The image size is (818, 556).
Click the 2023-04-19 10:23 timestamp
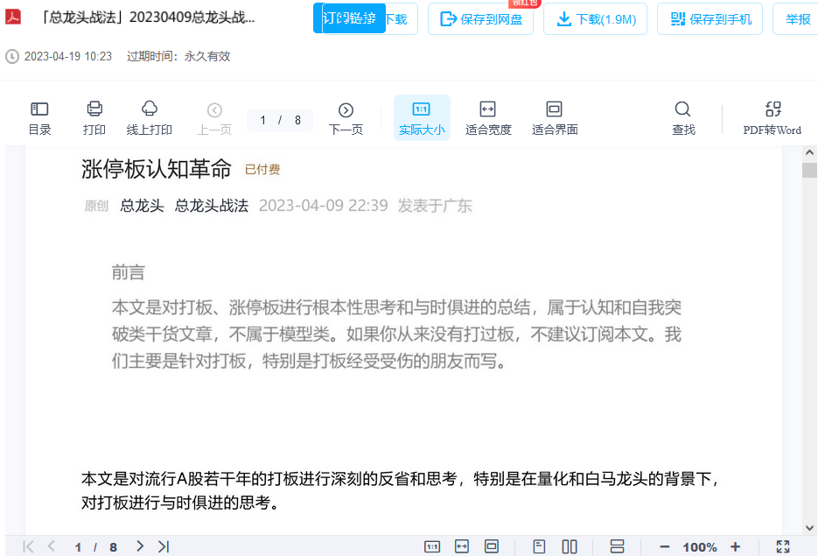coord(68,56)
